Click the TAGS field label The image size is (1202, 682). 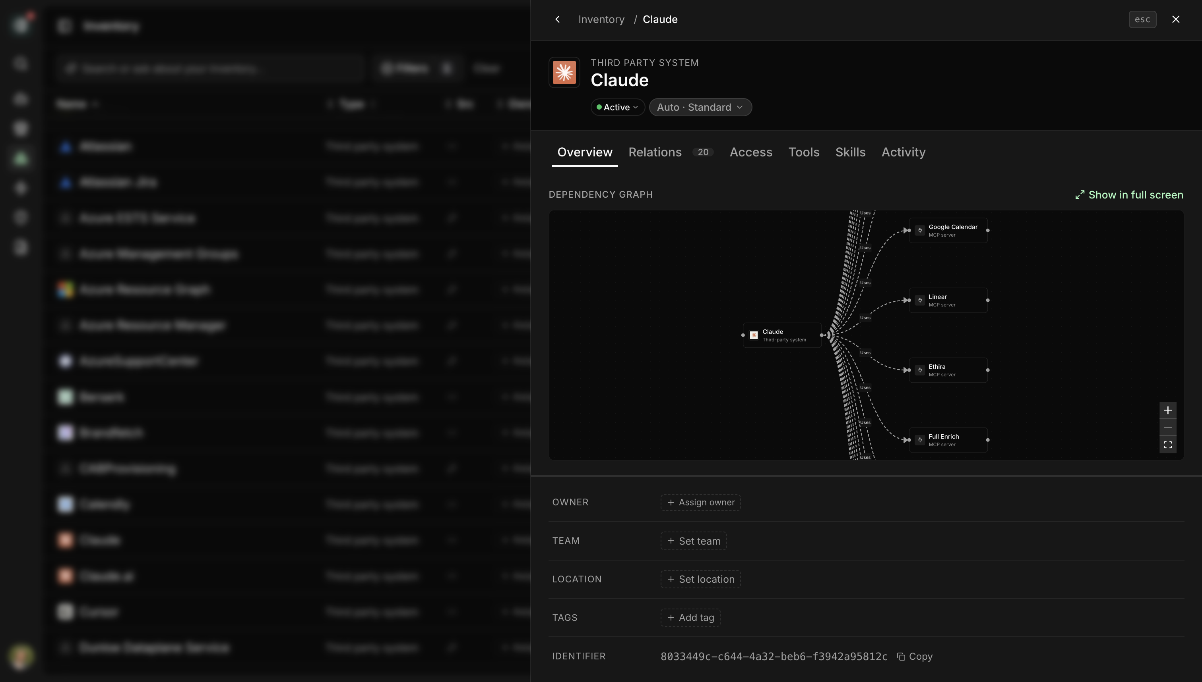tap(565, 617)
